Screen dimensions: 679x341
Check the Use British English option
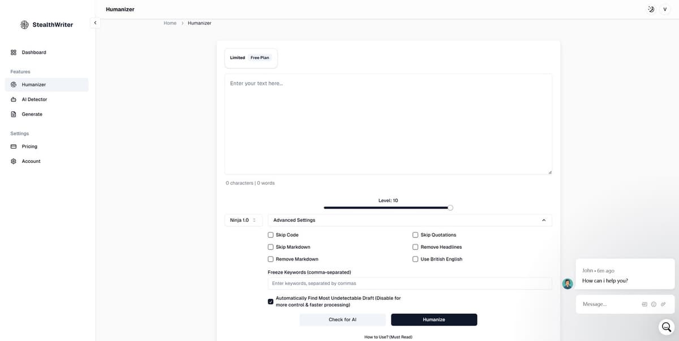(x=415, y=259)
